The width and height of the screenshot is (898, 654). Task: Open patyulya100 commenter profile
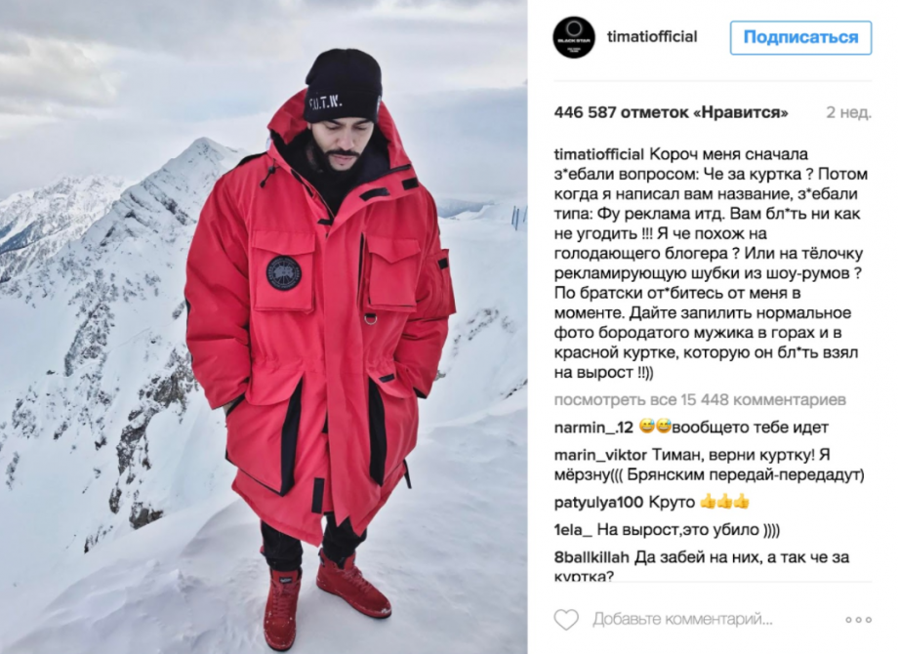[x=598, y=503]
